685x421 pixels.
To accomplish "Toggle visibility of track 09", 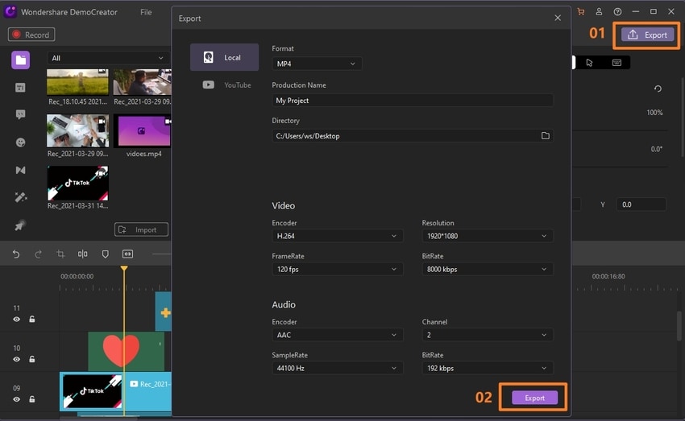I will click(17, 399).
